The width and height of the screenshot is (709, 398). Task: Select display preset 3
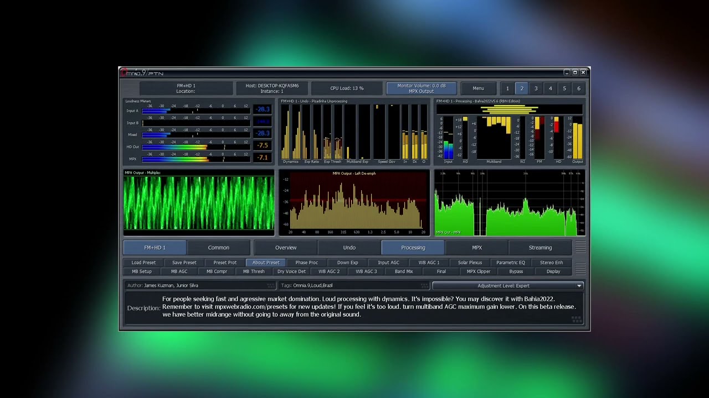point(536,88)
